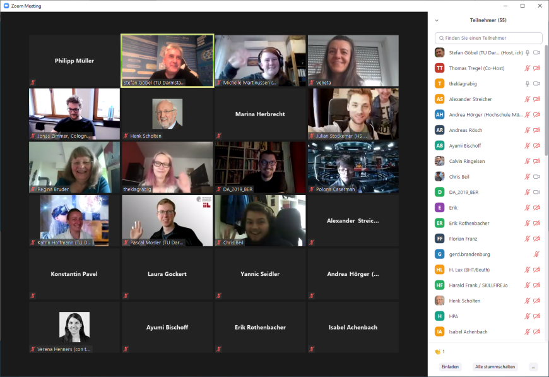Click Henk Scholten's disabled camera icon

click(536, 301)
